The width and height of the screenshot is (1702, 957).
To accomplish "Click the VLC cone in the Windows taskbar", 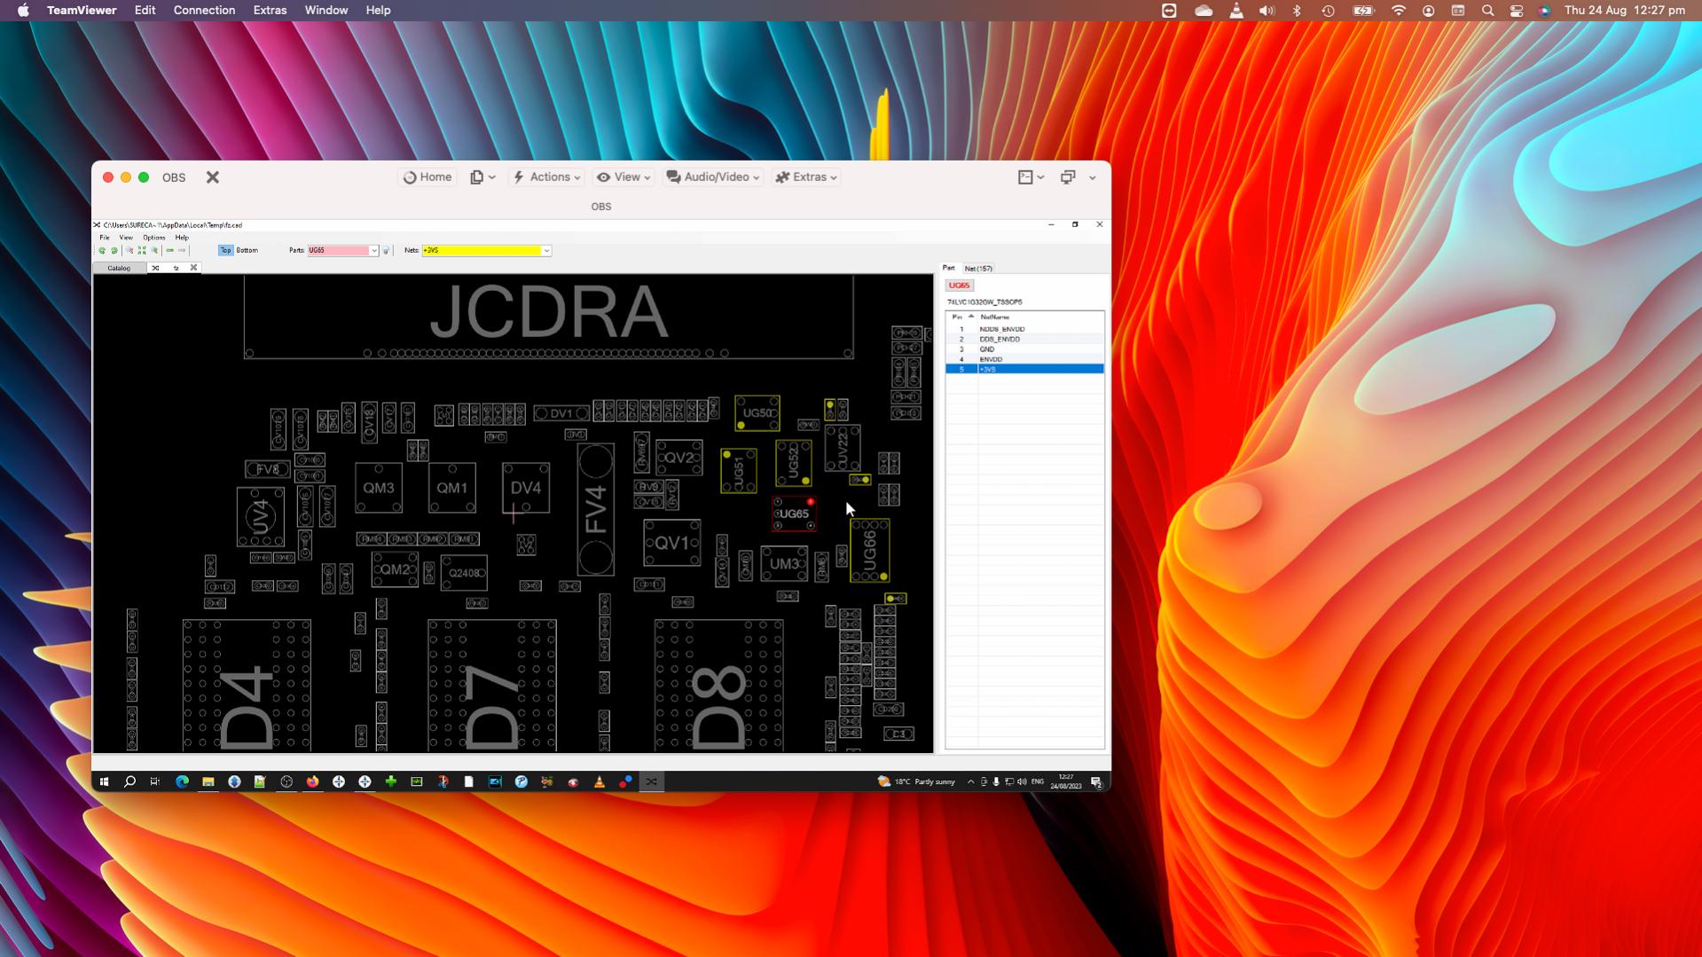I will click(x=600, y=782).
